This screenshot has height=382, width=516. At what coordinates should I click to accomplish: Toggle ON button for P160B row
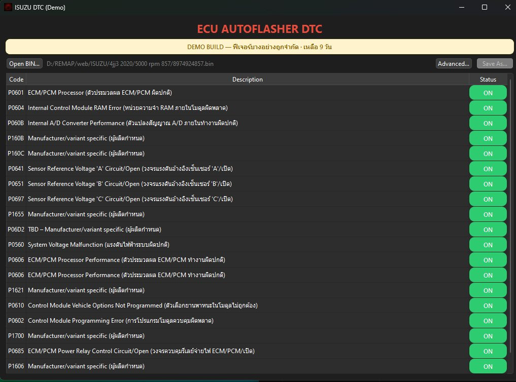488,138
